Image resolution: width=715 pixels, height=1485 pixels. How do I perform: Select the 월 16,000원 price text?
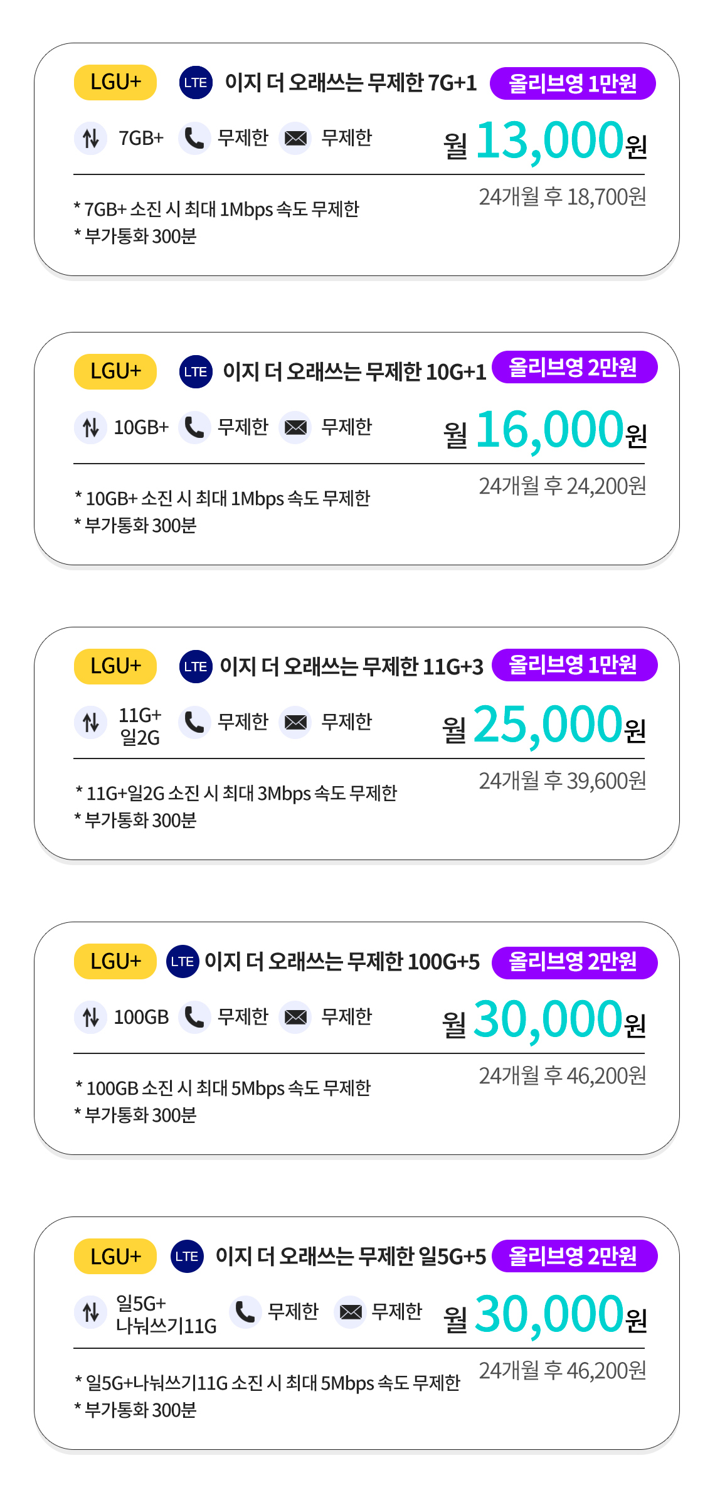pyautogui.click(x=545, y=430)
